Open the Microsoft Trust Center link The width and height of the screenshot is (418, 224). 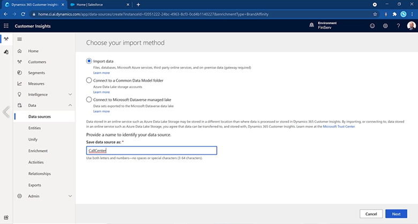tap(339, 127)
